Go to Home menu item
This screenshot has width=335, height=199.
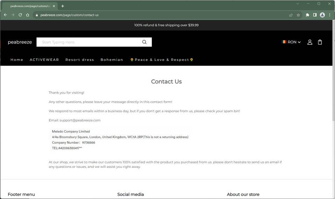pos(17,60)
